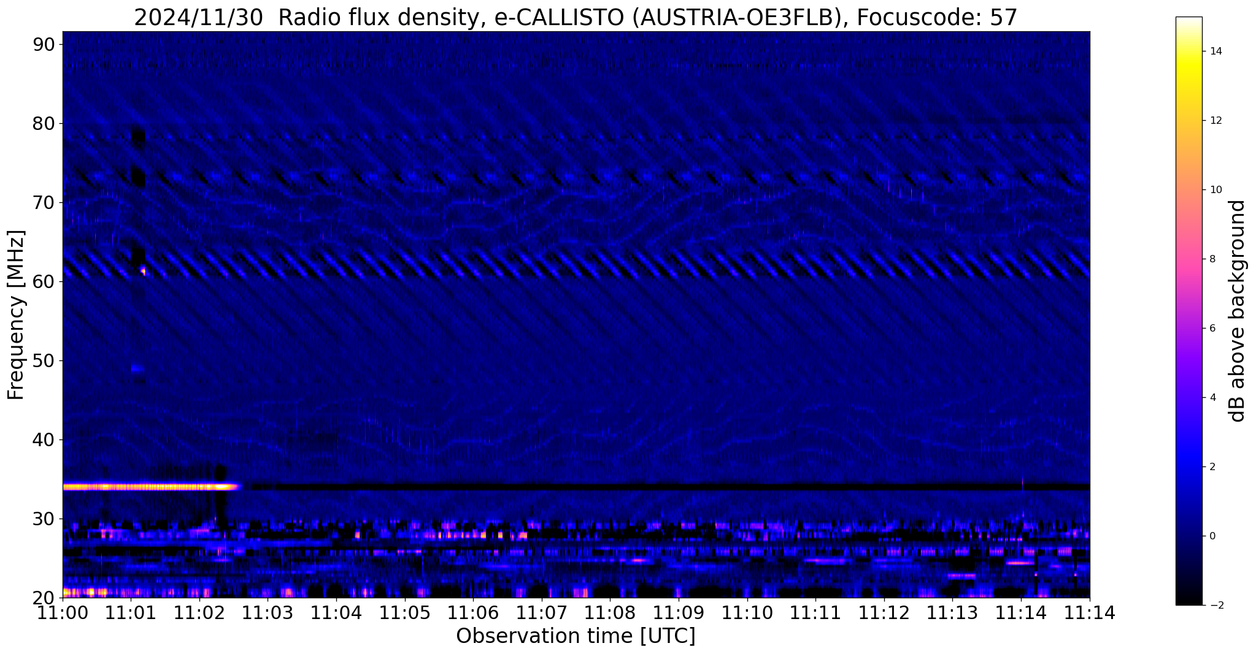Viewport: 1256px width, 654px height.
Task: Click the 40 MHz frequency tick label
Action: point(44,439)
